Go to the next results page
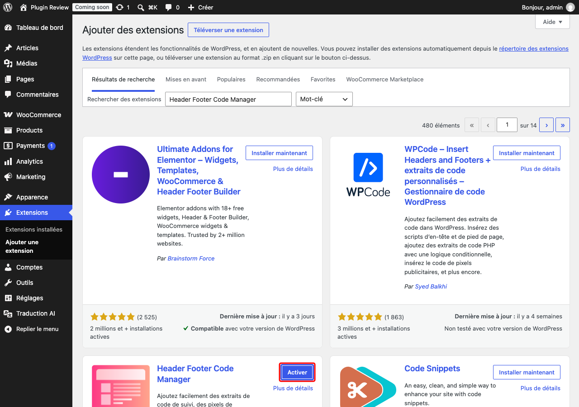Image resolution: width=579 pixels, height=407 pixels. (546, 125)
